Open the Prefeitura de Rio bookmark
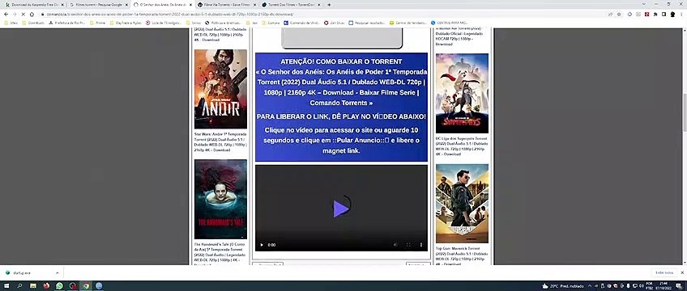687x291 pixels. click(x=67, y=23)
